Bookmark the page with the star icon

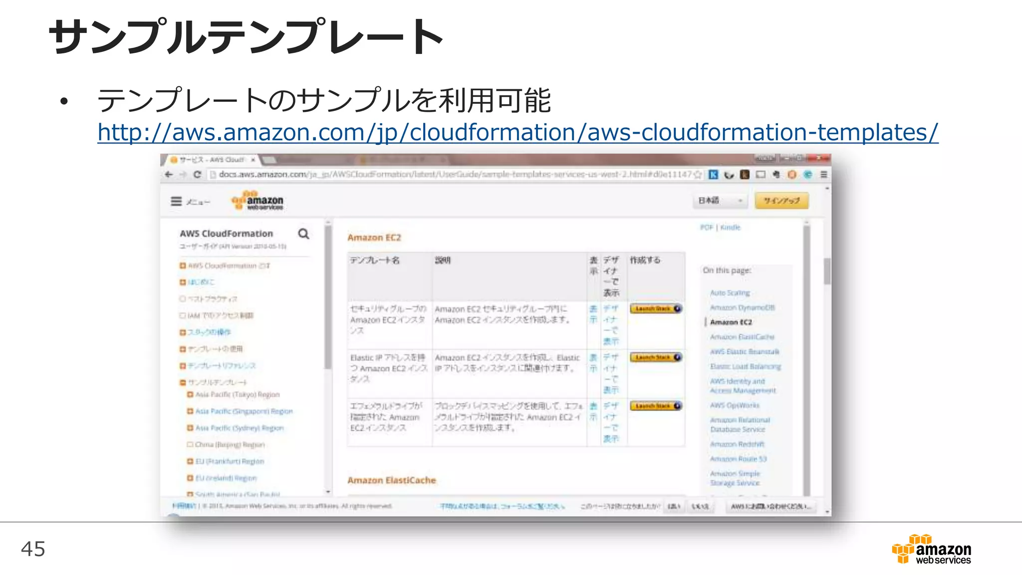[x=698, y=174]
